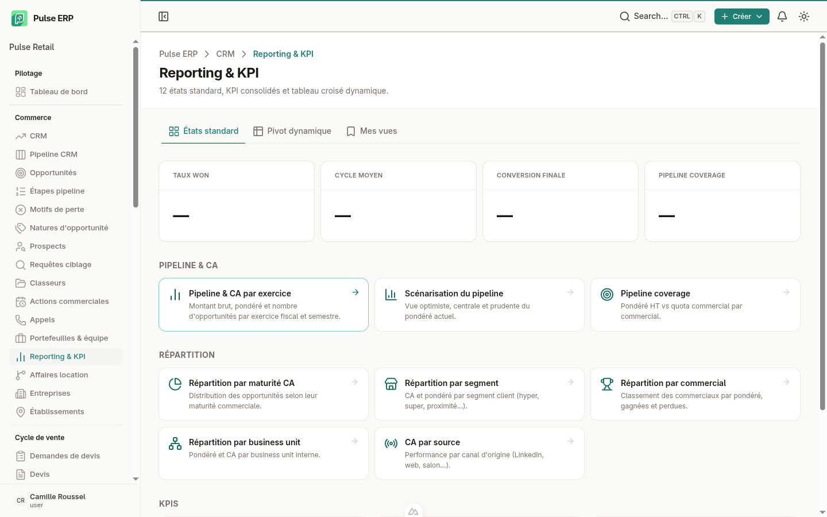Screen dimensions: 827x517
Task: Click the Établissements map pin icon
Action: (21, 412)
